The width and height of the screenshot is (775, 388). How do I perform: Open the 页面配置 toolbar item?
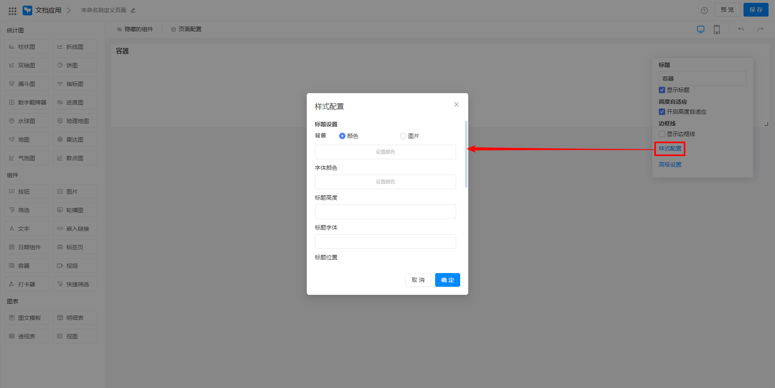point(186,29)
